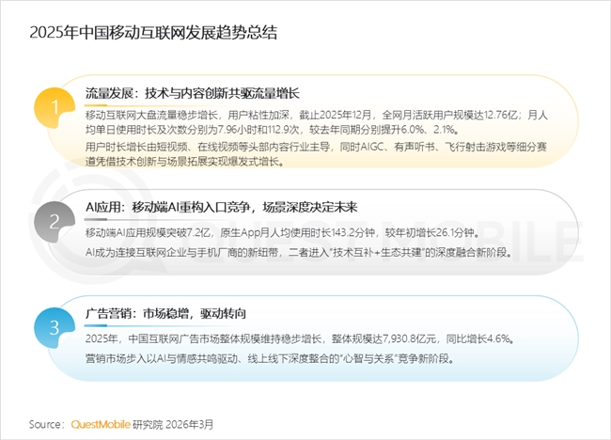Click the 研究院 2026年3月 footer text

[x=172, y=424]
